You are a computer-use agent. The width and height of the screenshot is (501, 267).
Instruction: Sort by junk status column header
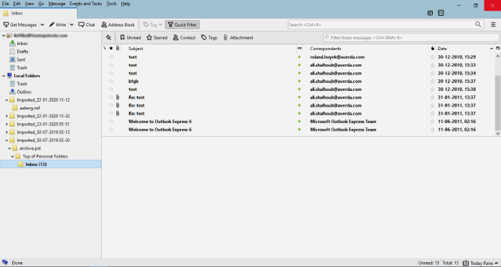(x=433, y=49)
